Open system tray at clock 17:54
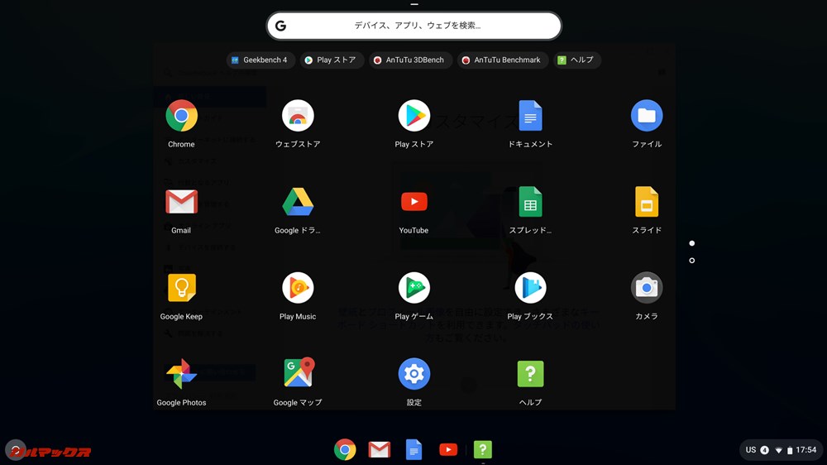Viewport: 827px width, 465px height. (805, 450)
